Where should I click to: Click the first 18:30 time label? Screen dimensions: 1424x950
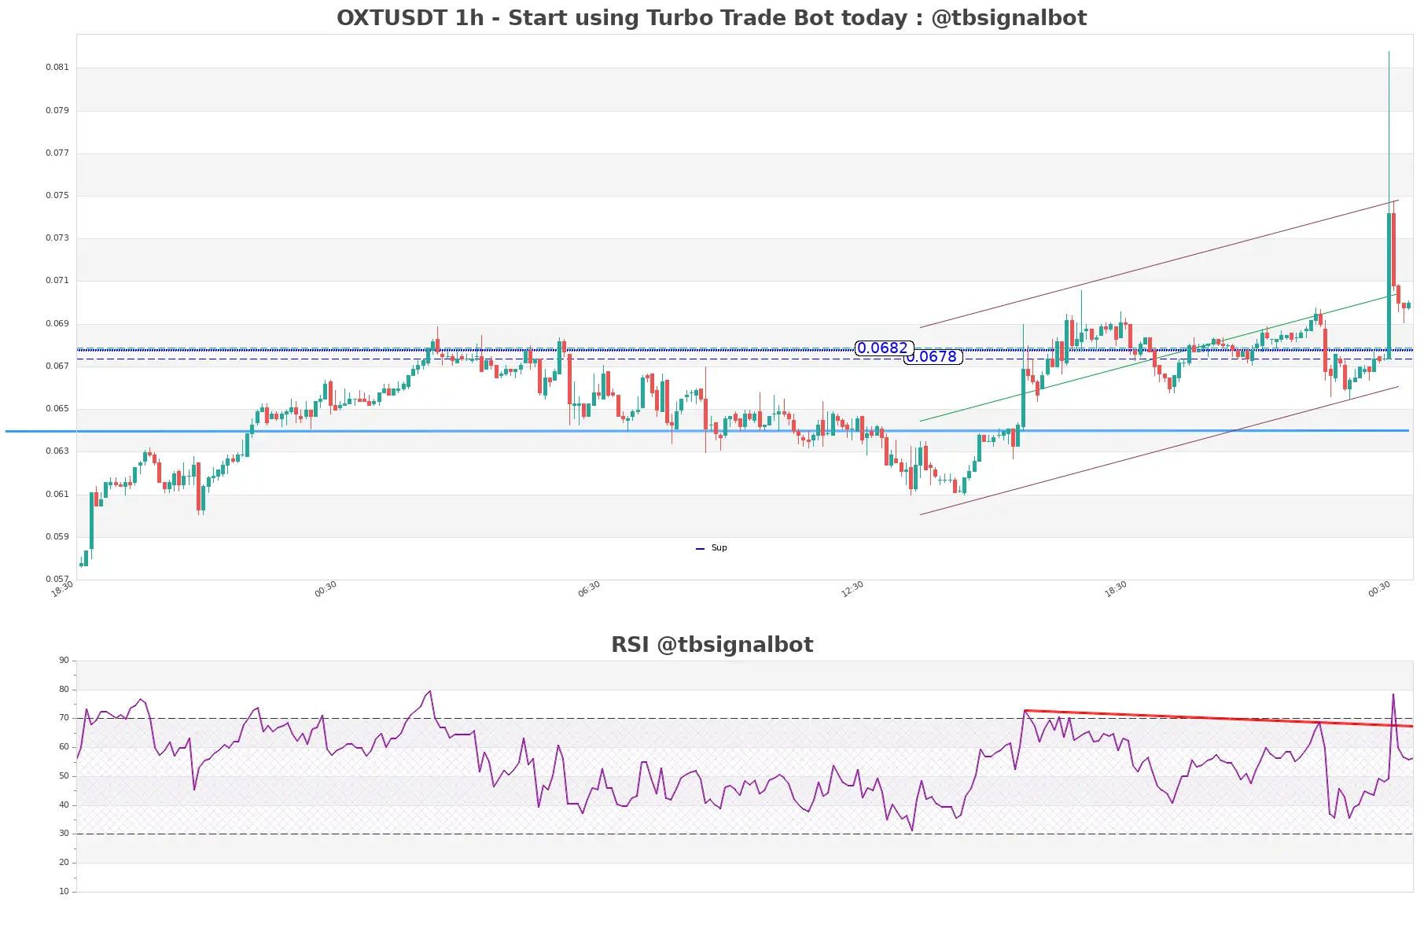(x=62, y=589)
